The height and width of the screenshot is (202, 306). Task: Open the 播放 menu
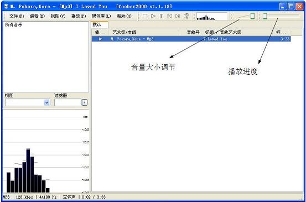coord(79,16)
